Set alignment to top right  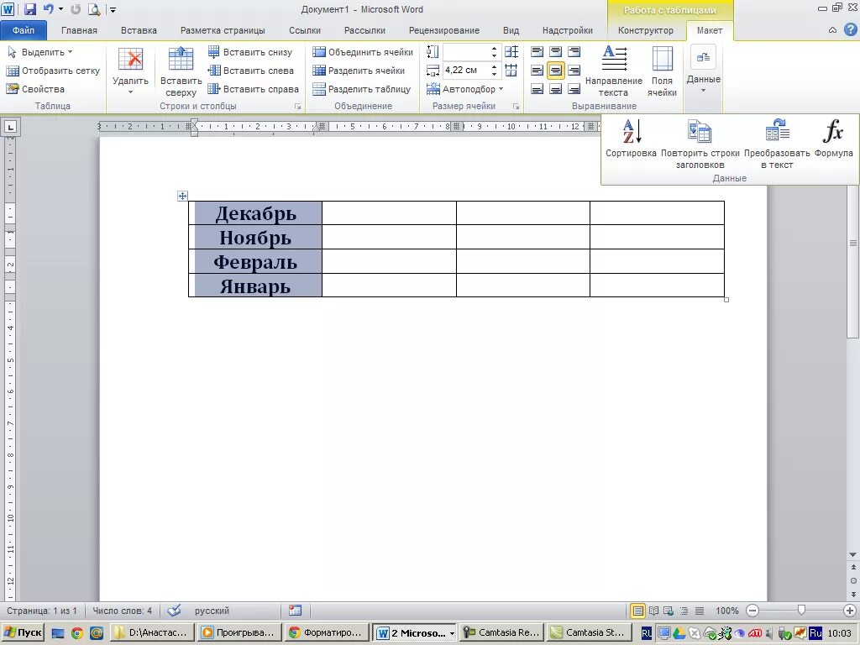tap(574, 52)
